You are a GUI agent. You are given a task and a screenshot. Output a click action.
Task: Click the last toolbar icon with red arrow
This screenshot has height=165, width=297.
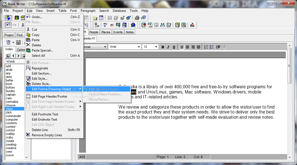click(192, 25)
